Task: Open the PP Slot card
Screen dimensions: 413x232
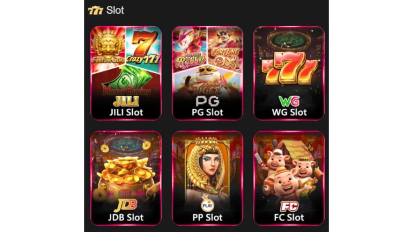Action: pos(207,178)
